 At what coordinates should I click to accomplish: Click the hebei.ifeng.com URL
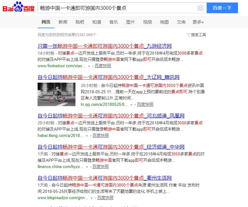(x=60, y=136)
